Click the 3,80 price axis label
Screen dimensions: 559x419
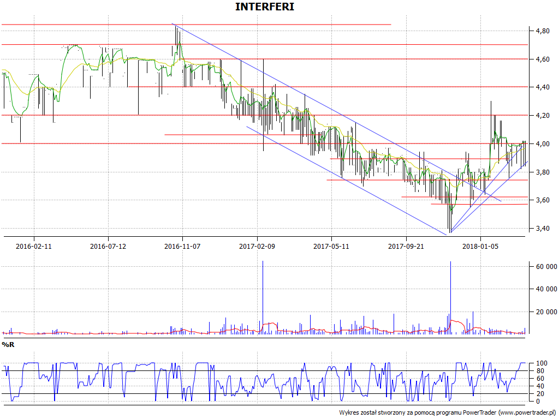542,172
